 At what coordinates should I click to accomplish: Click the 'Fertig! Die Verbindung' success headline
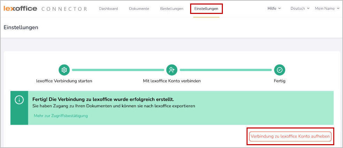tap(103, 99)
